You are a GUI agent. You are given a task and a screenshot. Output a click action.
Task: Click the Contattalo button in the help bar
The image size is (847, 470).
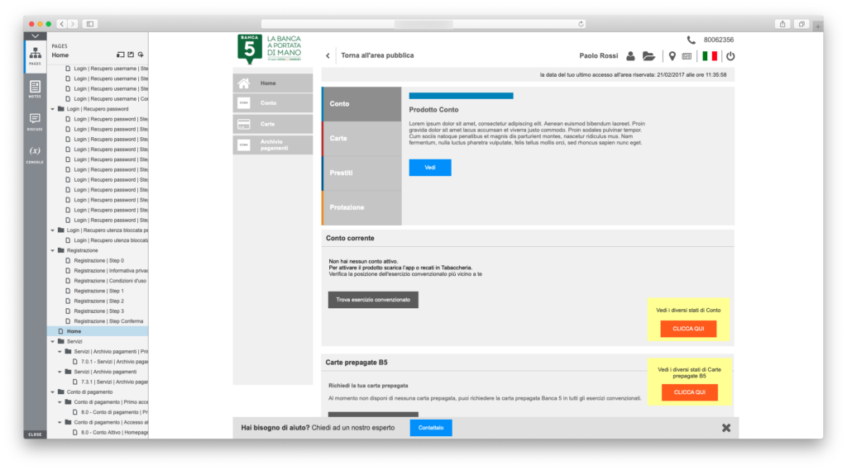(x=430, y=428)
